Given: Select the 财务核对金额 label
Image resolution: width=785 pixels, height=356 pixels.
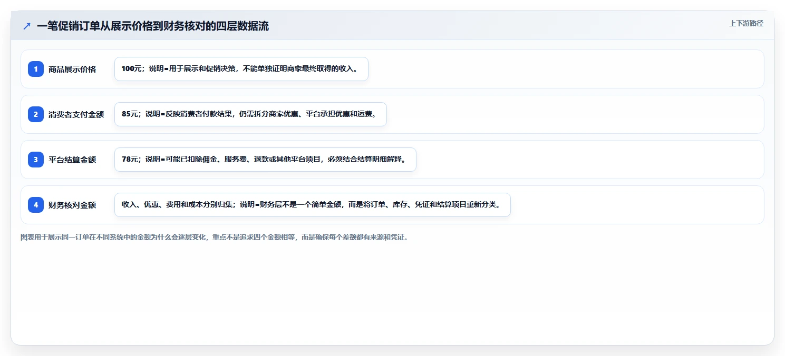Looking at the screenshot, I should tap(72, 205).
